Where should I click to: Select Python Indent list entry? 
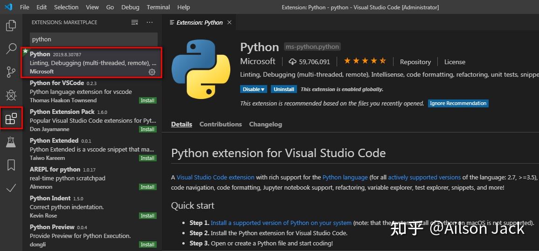91,207
